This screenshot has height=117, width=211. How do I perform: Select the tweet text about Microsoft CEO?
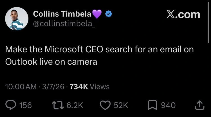[100, 56]
